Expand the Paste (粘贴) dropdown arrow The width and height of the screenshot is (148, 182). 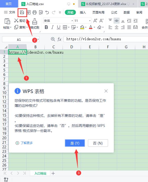[x=11, y=27]
